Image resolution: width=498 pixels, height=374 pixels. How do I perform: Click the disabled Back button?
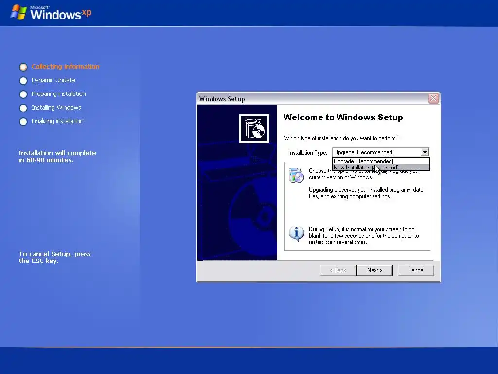tap(338, 270)
